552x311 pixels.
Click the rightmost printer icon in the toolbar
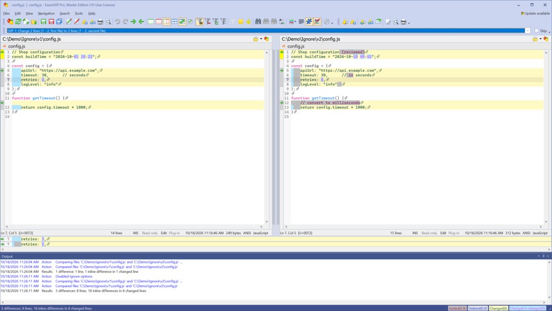point(404,22)
